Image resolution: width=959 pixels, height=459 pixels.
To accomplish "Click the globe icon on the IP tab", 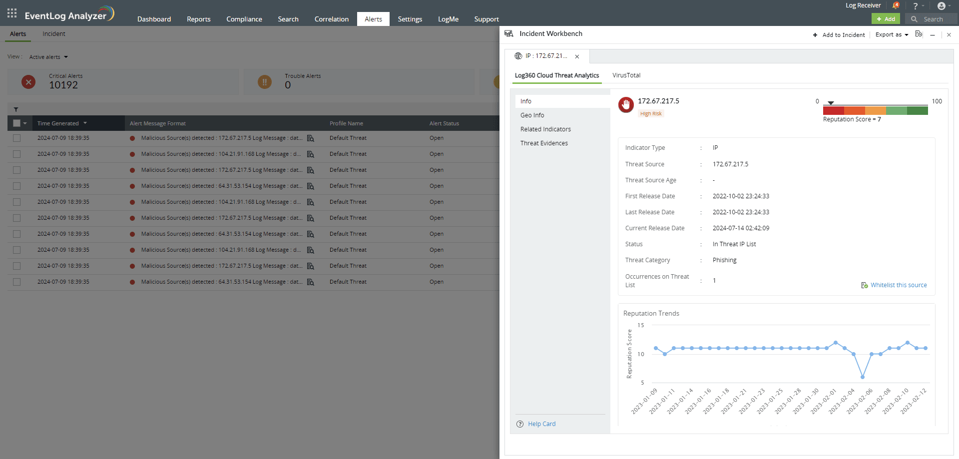I will coord(519,56).
